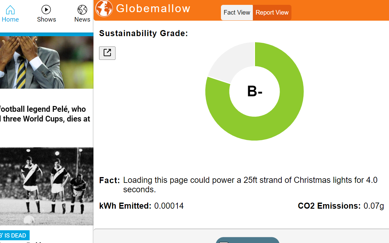Image resolution: width=389 pixels, height=243 pixels.
Task: Open the Pelé death headline article
Action: [45, 114]
